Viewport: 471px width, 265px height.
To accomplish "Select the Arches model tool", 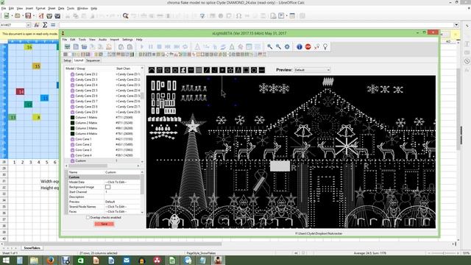I will pos(152,70).
